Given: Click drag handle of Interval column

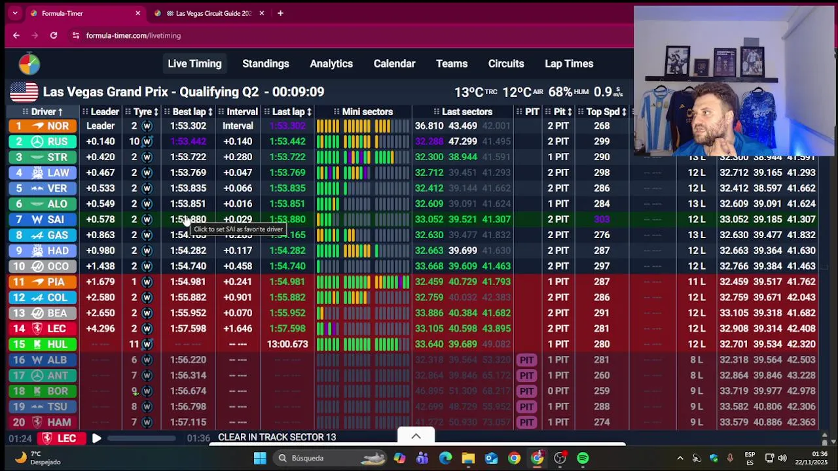Looking at the screenshot, I should click(x=221, y=112).
